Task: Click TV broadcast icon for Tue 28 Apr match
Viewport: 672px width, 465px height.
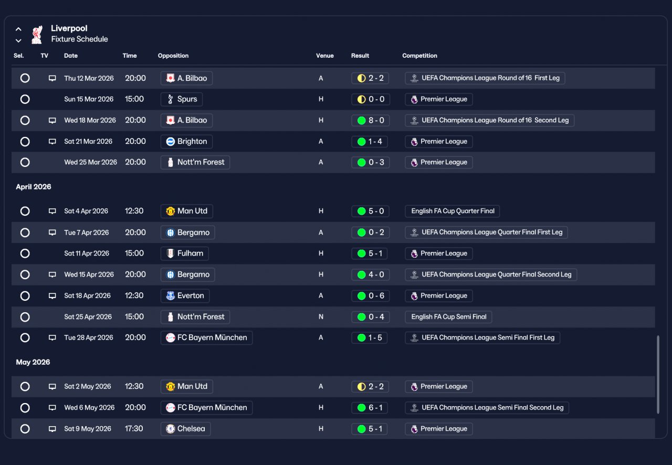Action: pyautogui.click(x=52, y=337)
